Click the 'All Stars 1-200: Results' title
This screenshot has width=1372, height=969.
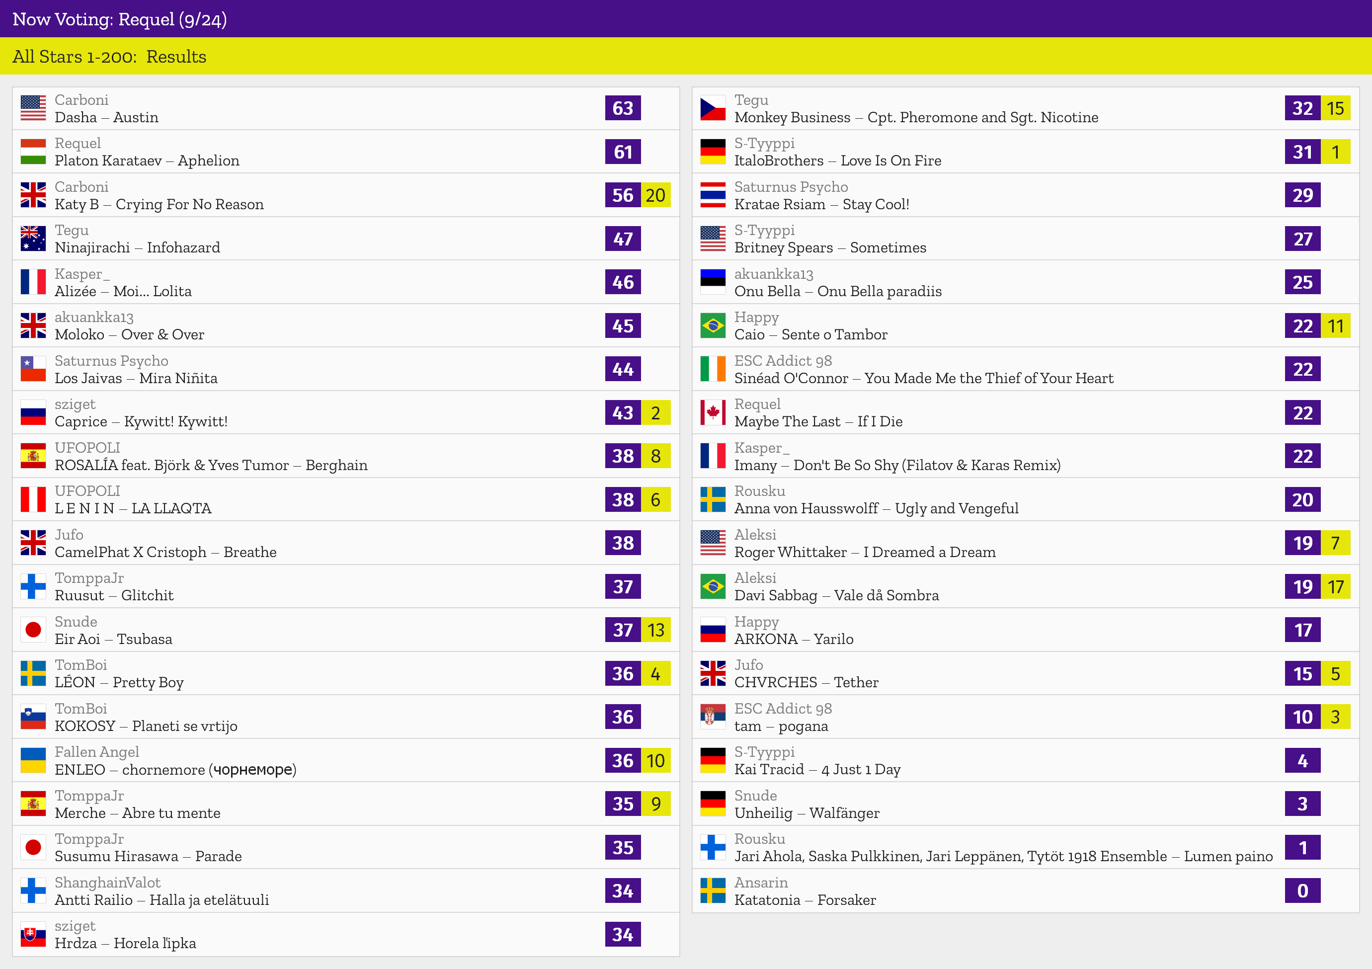[109, 56]
